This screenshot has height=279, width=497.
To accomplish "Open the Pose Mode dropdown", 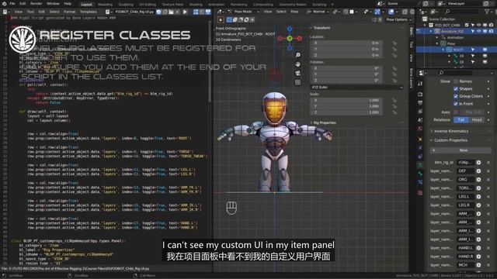I will tap(243, 12).
